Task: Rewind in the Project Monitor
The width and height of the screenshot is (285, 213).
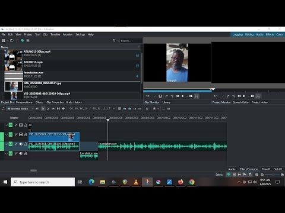Action: [239, 96]
